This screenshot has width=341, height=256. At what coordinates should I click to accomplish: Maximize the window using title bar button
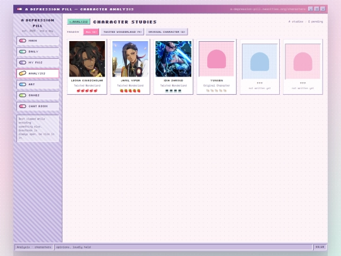coord(316,9)
